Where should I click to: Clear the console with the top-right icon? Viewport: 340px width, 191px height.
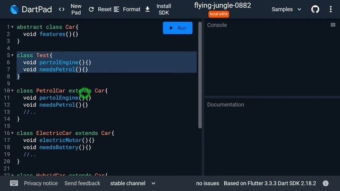tap(333, 25)
